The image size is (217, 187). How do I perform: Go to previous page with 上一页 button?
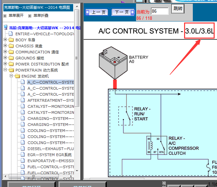coord(97,12)
